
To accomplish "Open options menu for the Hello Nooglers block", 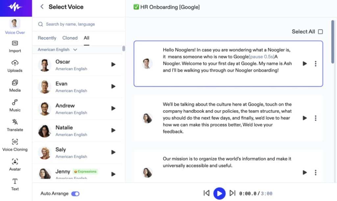I will pyautogui.click(x=315, y=64).
